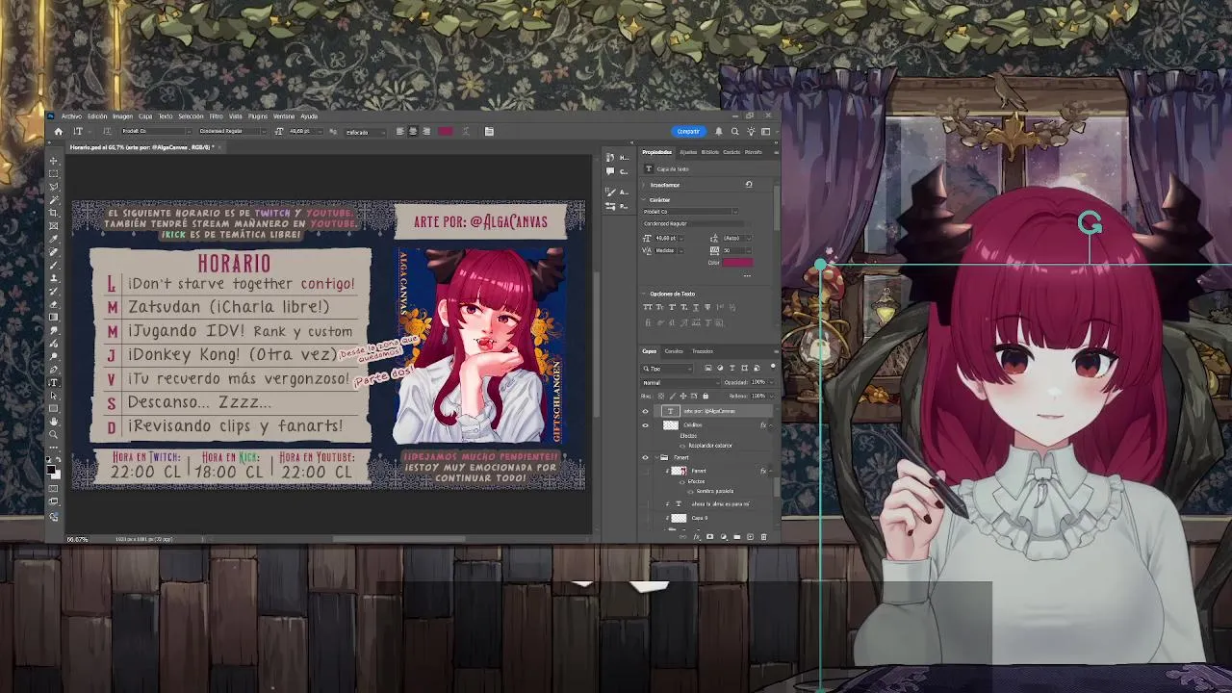The image size is (1232, 693).
Task: Align text left in options bar
Action: [x=400, y=131]
